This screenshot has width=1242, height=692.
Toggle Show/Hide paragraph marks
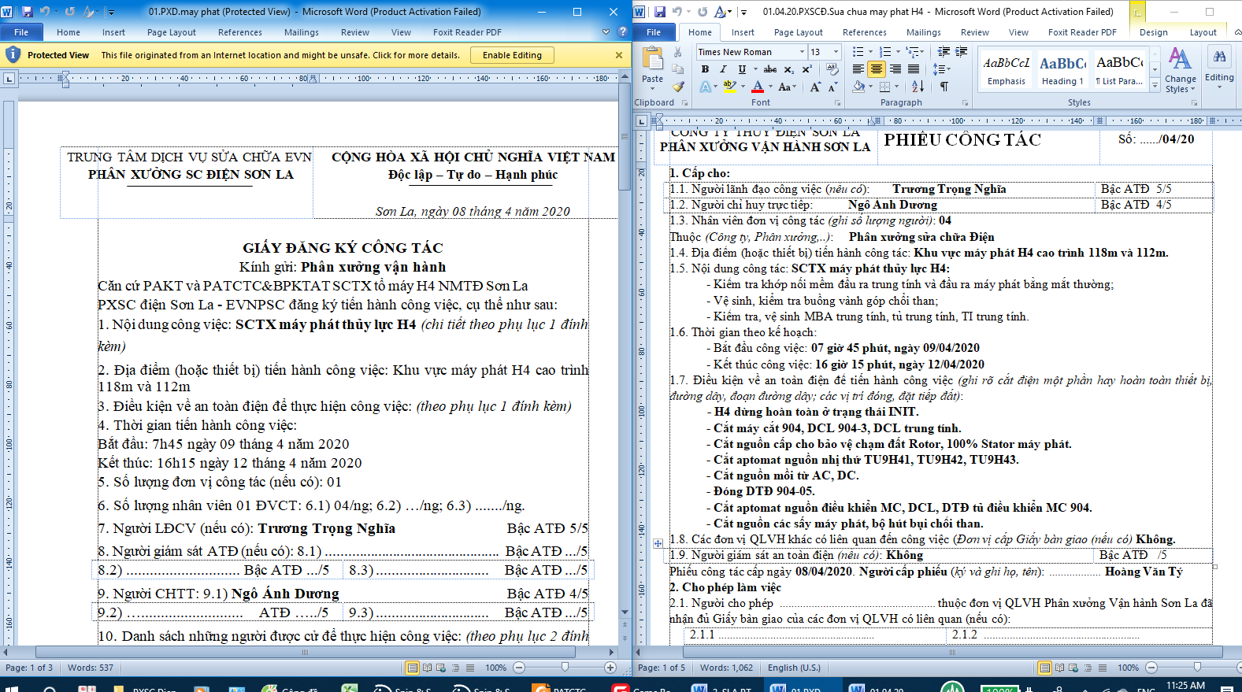(944, 87)
